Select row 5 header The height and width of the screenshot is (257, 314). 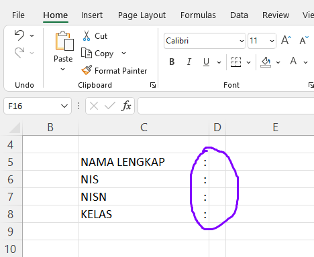click(x=11, y=162)
